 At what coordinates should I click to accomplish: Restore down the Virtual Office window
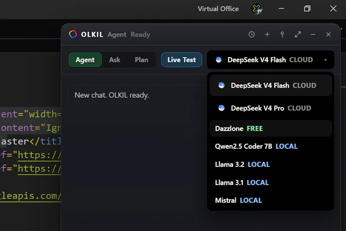tap(307, 9)
